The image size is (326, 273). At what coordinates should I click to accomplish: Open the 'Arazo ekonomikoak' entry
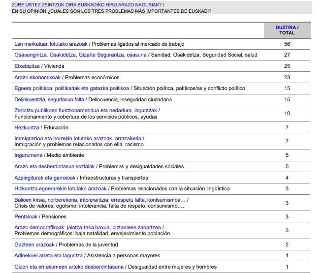37,77
